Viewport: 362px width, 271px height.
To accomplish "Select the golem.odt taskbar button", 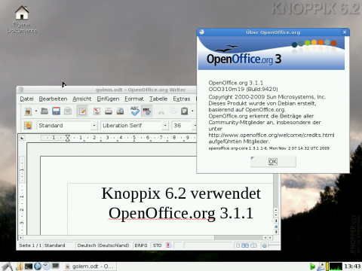I will click(x=90, y=266).
